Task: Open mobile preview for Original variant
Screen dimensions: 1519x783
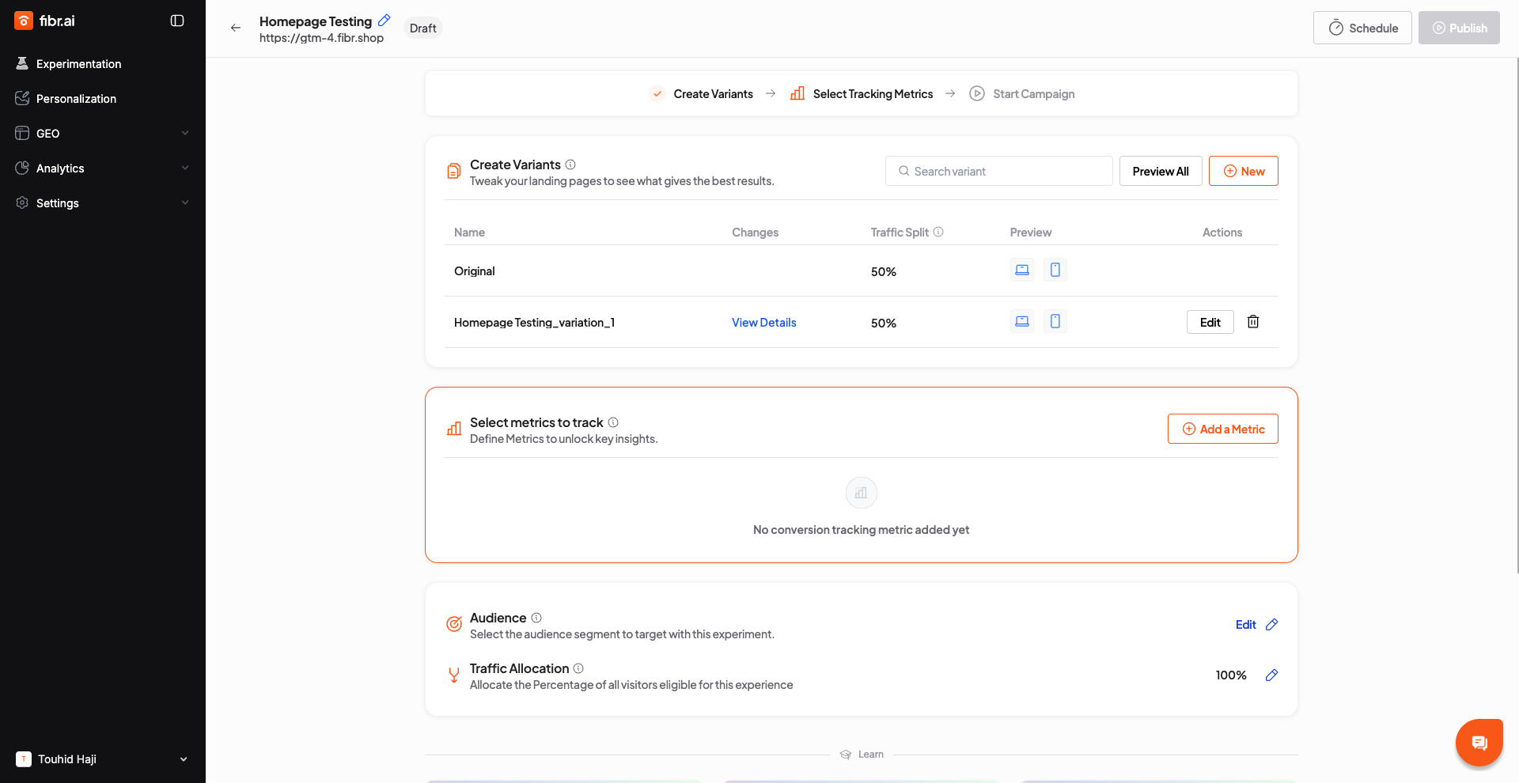Action: point(1055,270)
